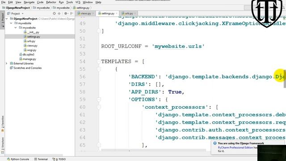Viewport: 286px width, 161px height.
Task: Click line number 56 in gutter
Action: click(82, 76)
